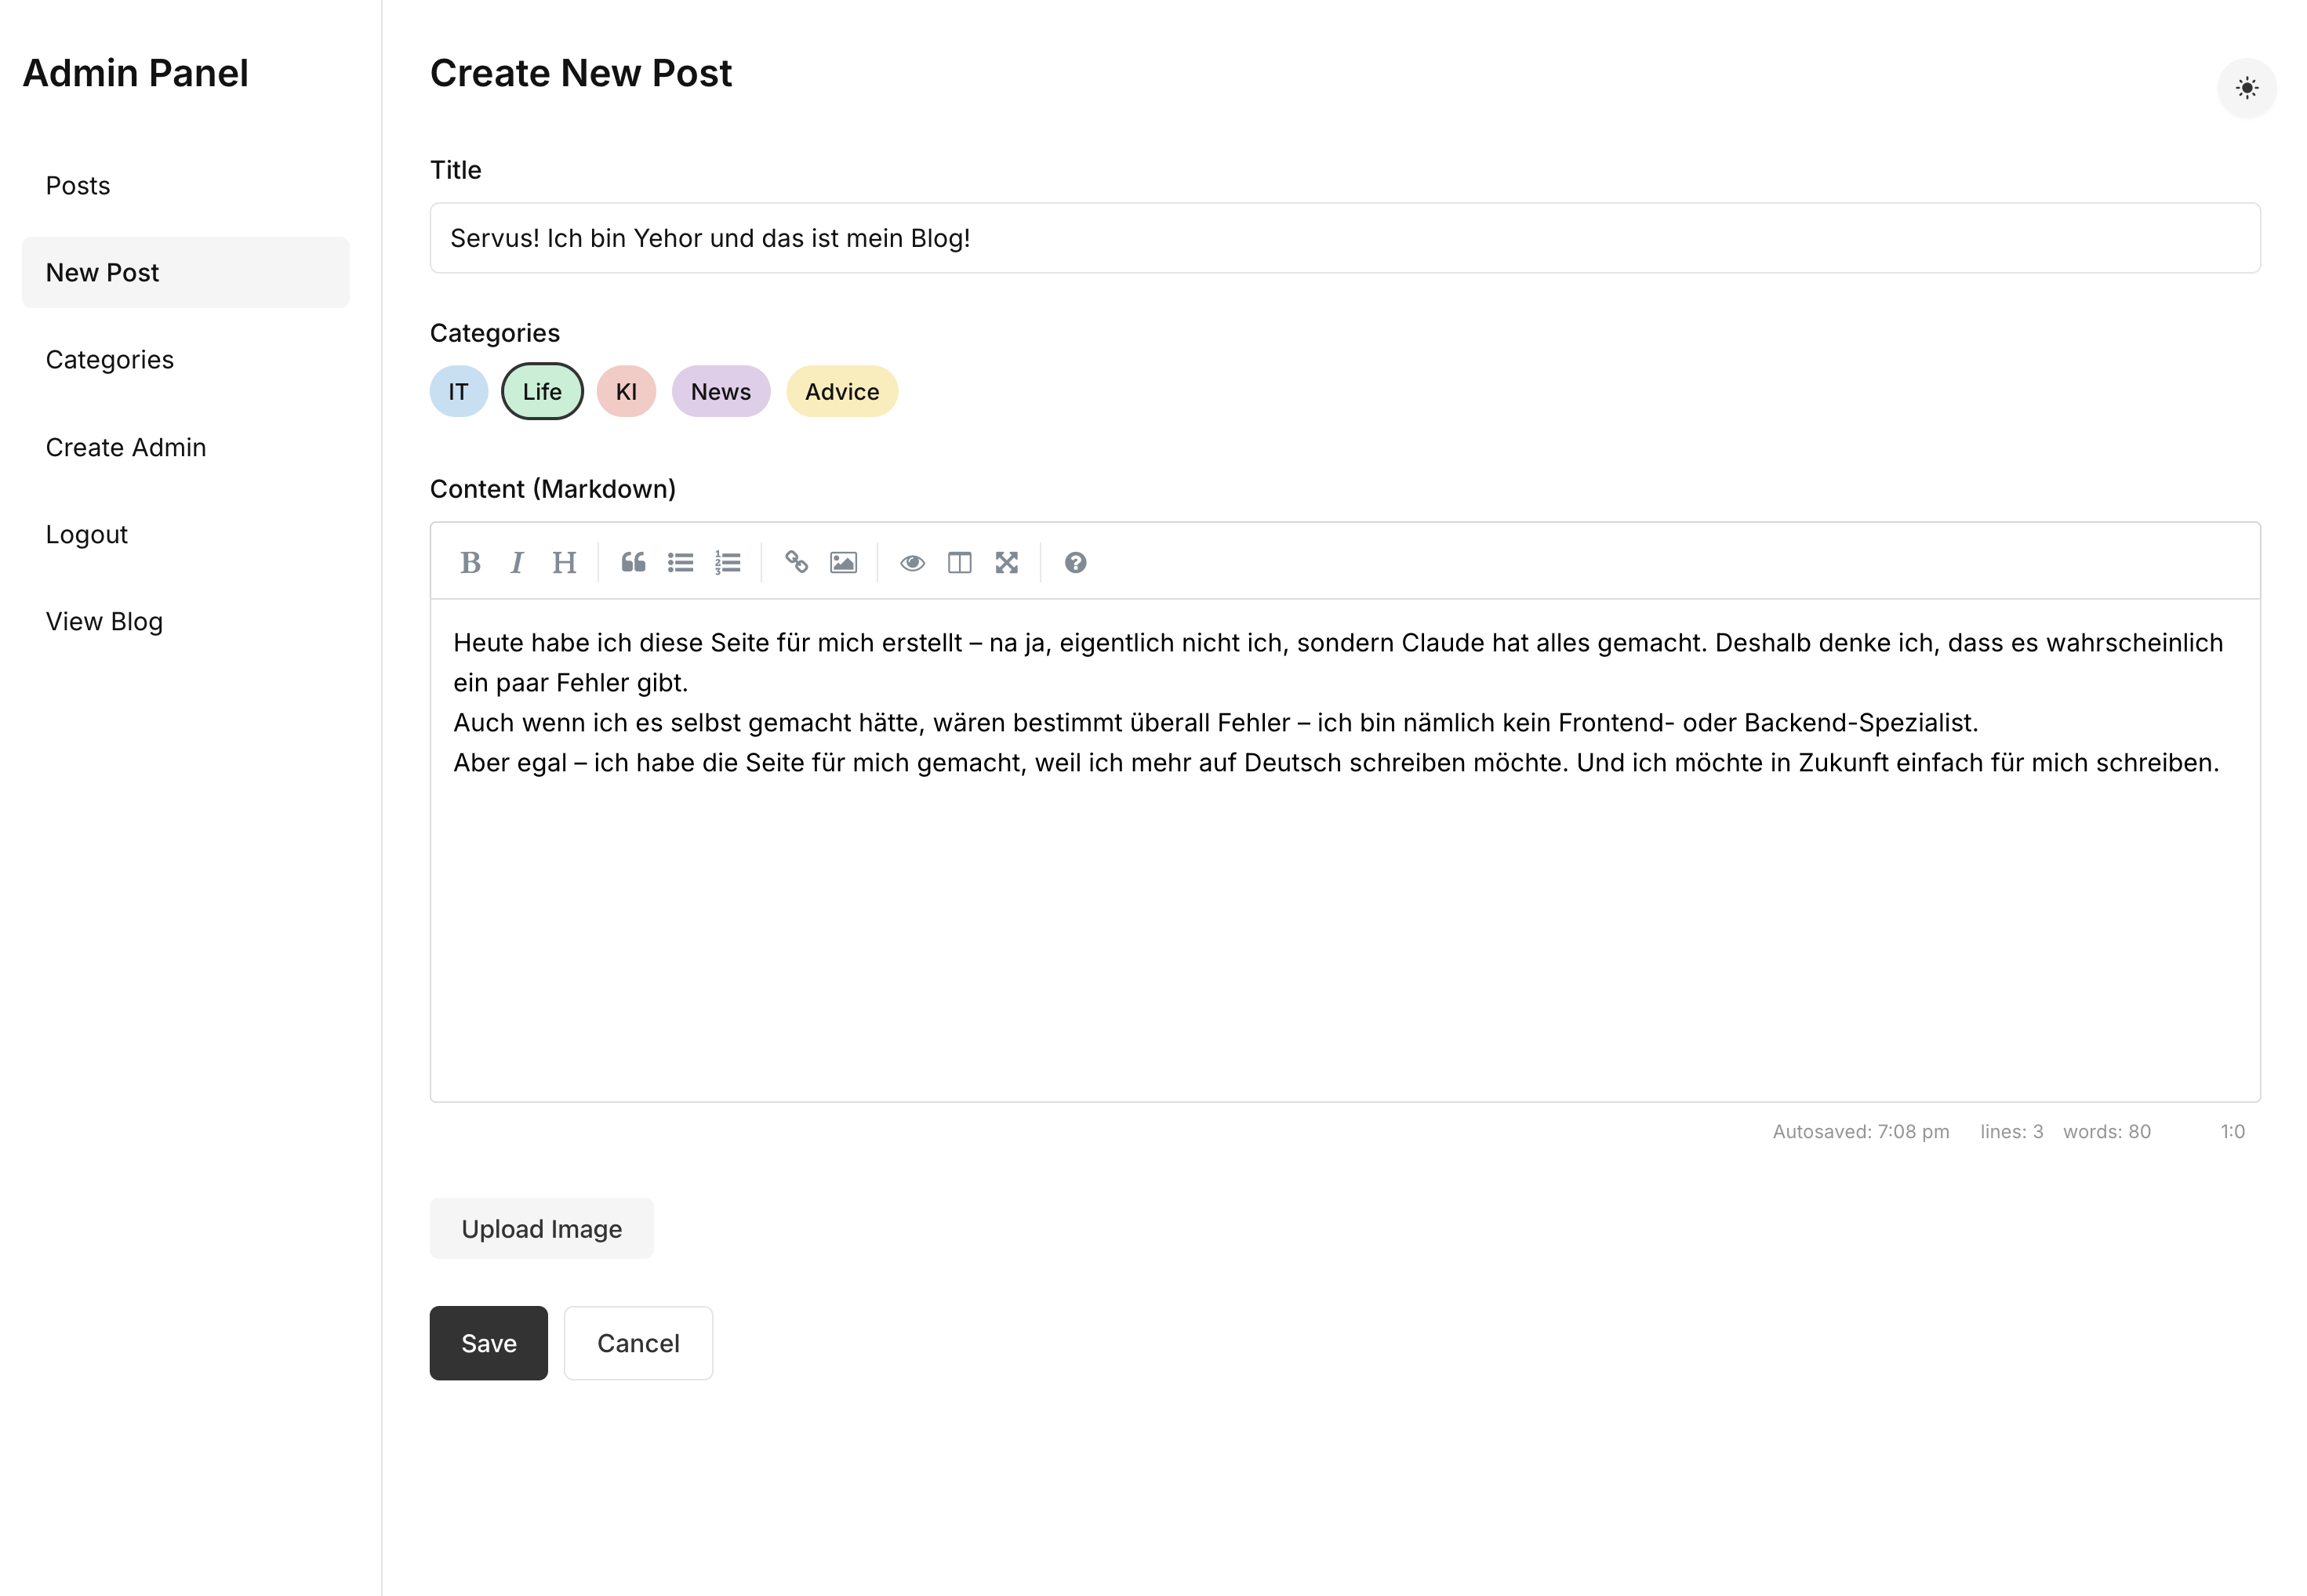Image resolution: width=2307 pixels, height=1596 pixels.
Task: Navigate to Create Admin
Action: (x=125, y=447)
